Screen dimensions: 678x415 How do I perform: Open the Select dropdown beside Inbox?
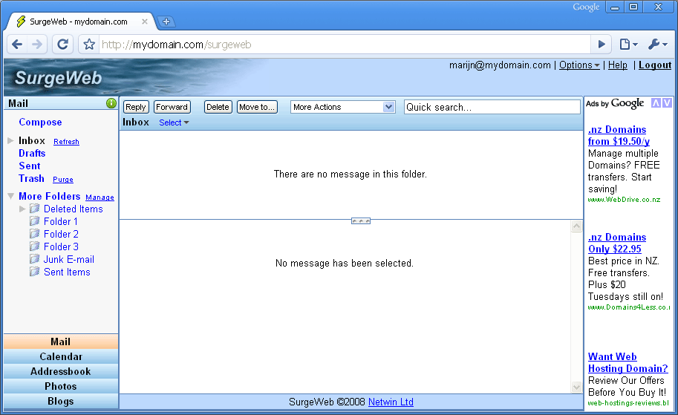pyautogui.click(x=174, y=122)
